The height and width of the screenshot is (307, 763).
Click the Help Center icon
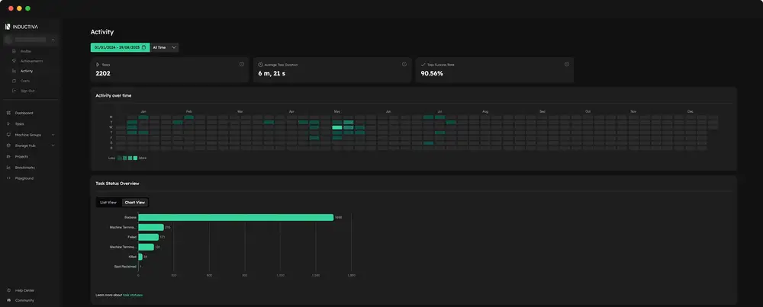click(x=8, y=290)
